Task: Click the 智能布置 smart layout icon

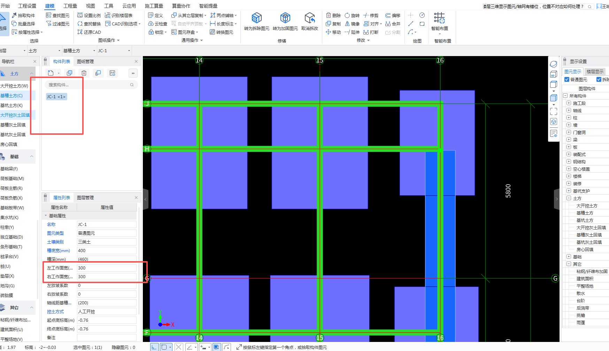Action: tap(439, 18)
